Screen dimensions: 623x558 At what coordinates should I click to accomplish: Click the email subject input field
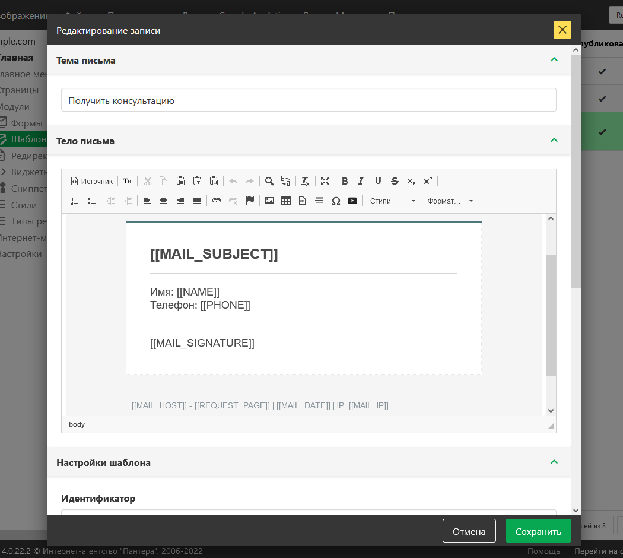pyautogui.click(x=309, y=100)
